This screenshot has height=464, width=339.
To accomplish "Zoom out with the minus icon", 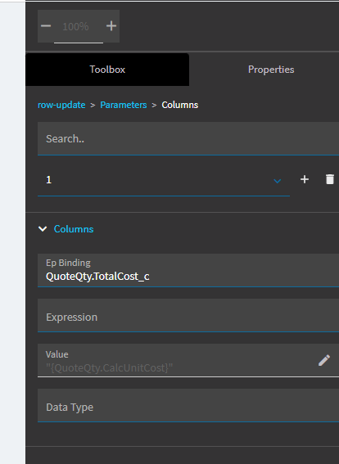I will 46,26.
